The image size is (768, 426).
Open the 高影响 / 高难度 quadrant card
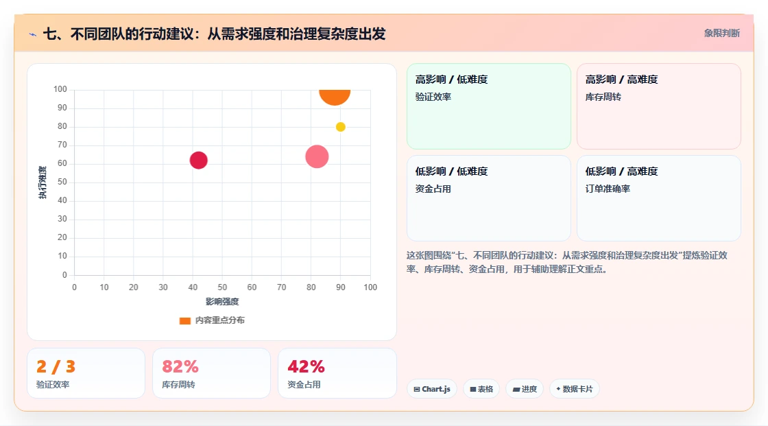point(659,106)
